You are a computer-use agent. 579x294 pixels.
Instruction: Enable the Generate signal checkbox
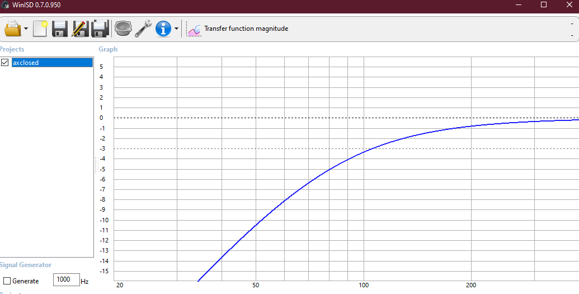pos(7,281)
